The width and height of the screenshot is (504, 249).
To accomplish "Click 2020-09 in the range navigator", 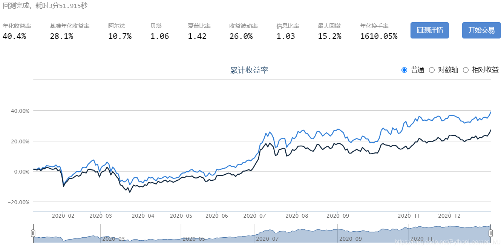I will (x=350, y=239).
